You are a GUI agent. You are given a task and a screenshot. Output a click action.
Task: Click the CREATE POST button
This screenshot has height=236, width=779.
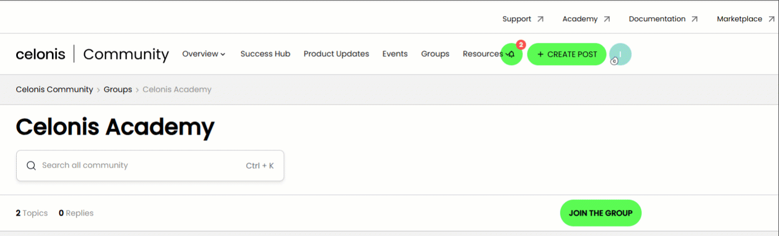coord(567,54)
